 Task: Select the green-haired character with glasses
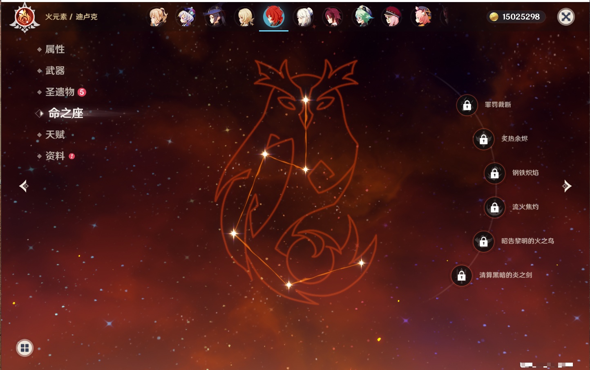(362, 17)
